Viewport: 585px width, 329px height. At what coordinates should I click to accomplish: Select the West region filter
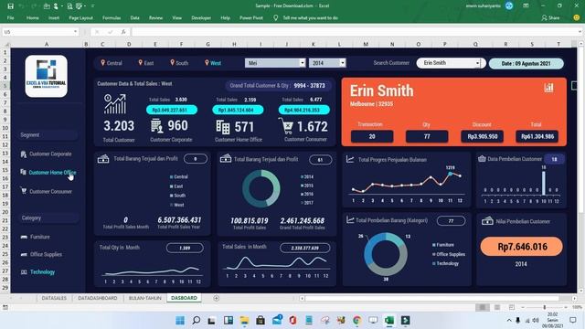[213, 63]
